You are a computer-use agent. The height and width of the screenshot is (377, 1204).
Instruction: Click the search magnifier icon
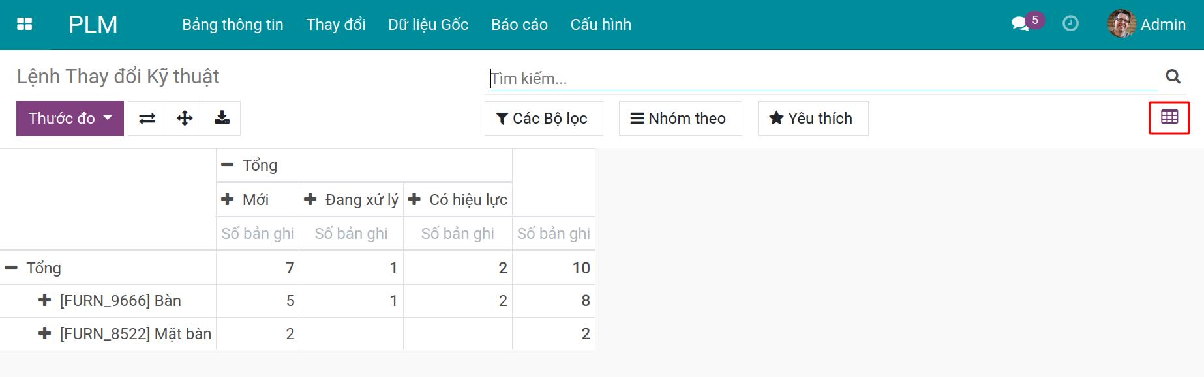(1173, 77)
